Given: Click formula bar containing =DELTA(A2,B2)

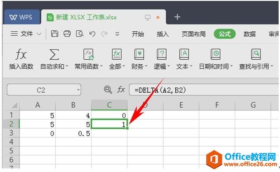Looking at the screenshot, I should [x=203, y=90].
